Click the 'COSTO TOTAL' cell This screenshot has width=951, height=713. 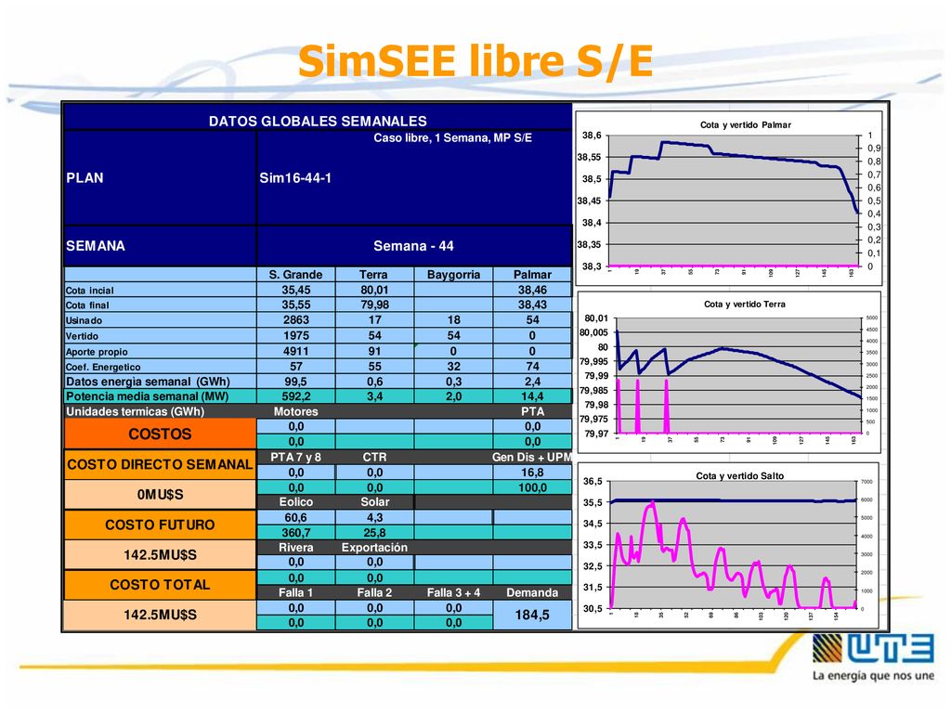(160, 585)
